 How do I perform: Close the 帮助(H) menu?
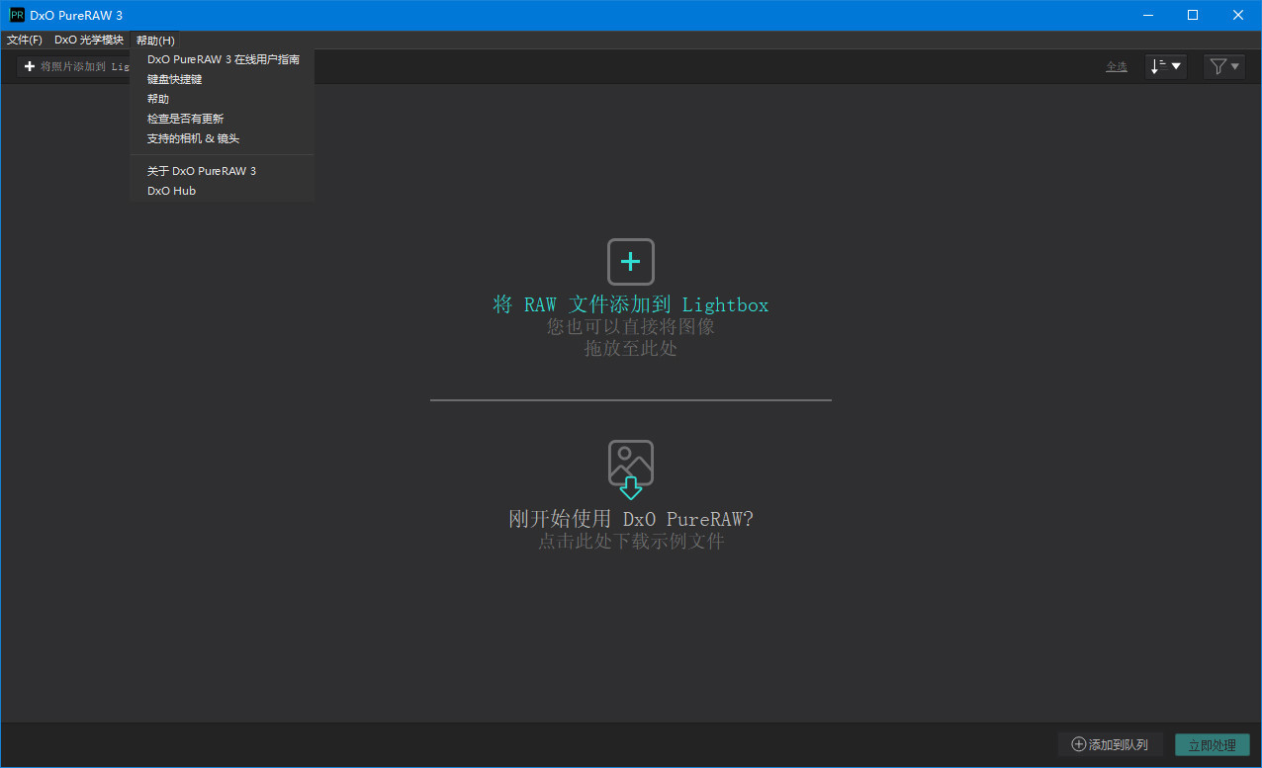(155, 41)
